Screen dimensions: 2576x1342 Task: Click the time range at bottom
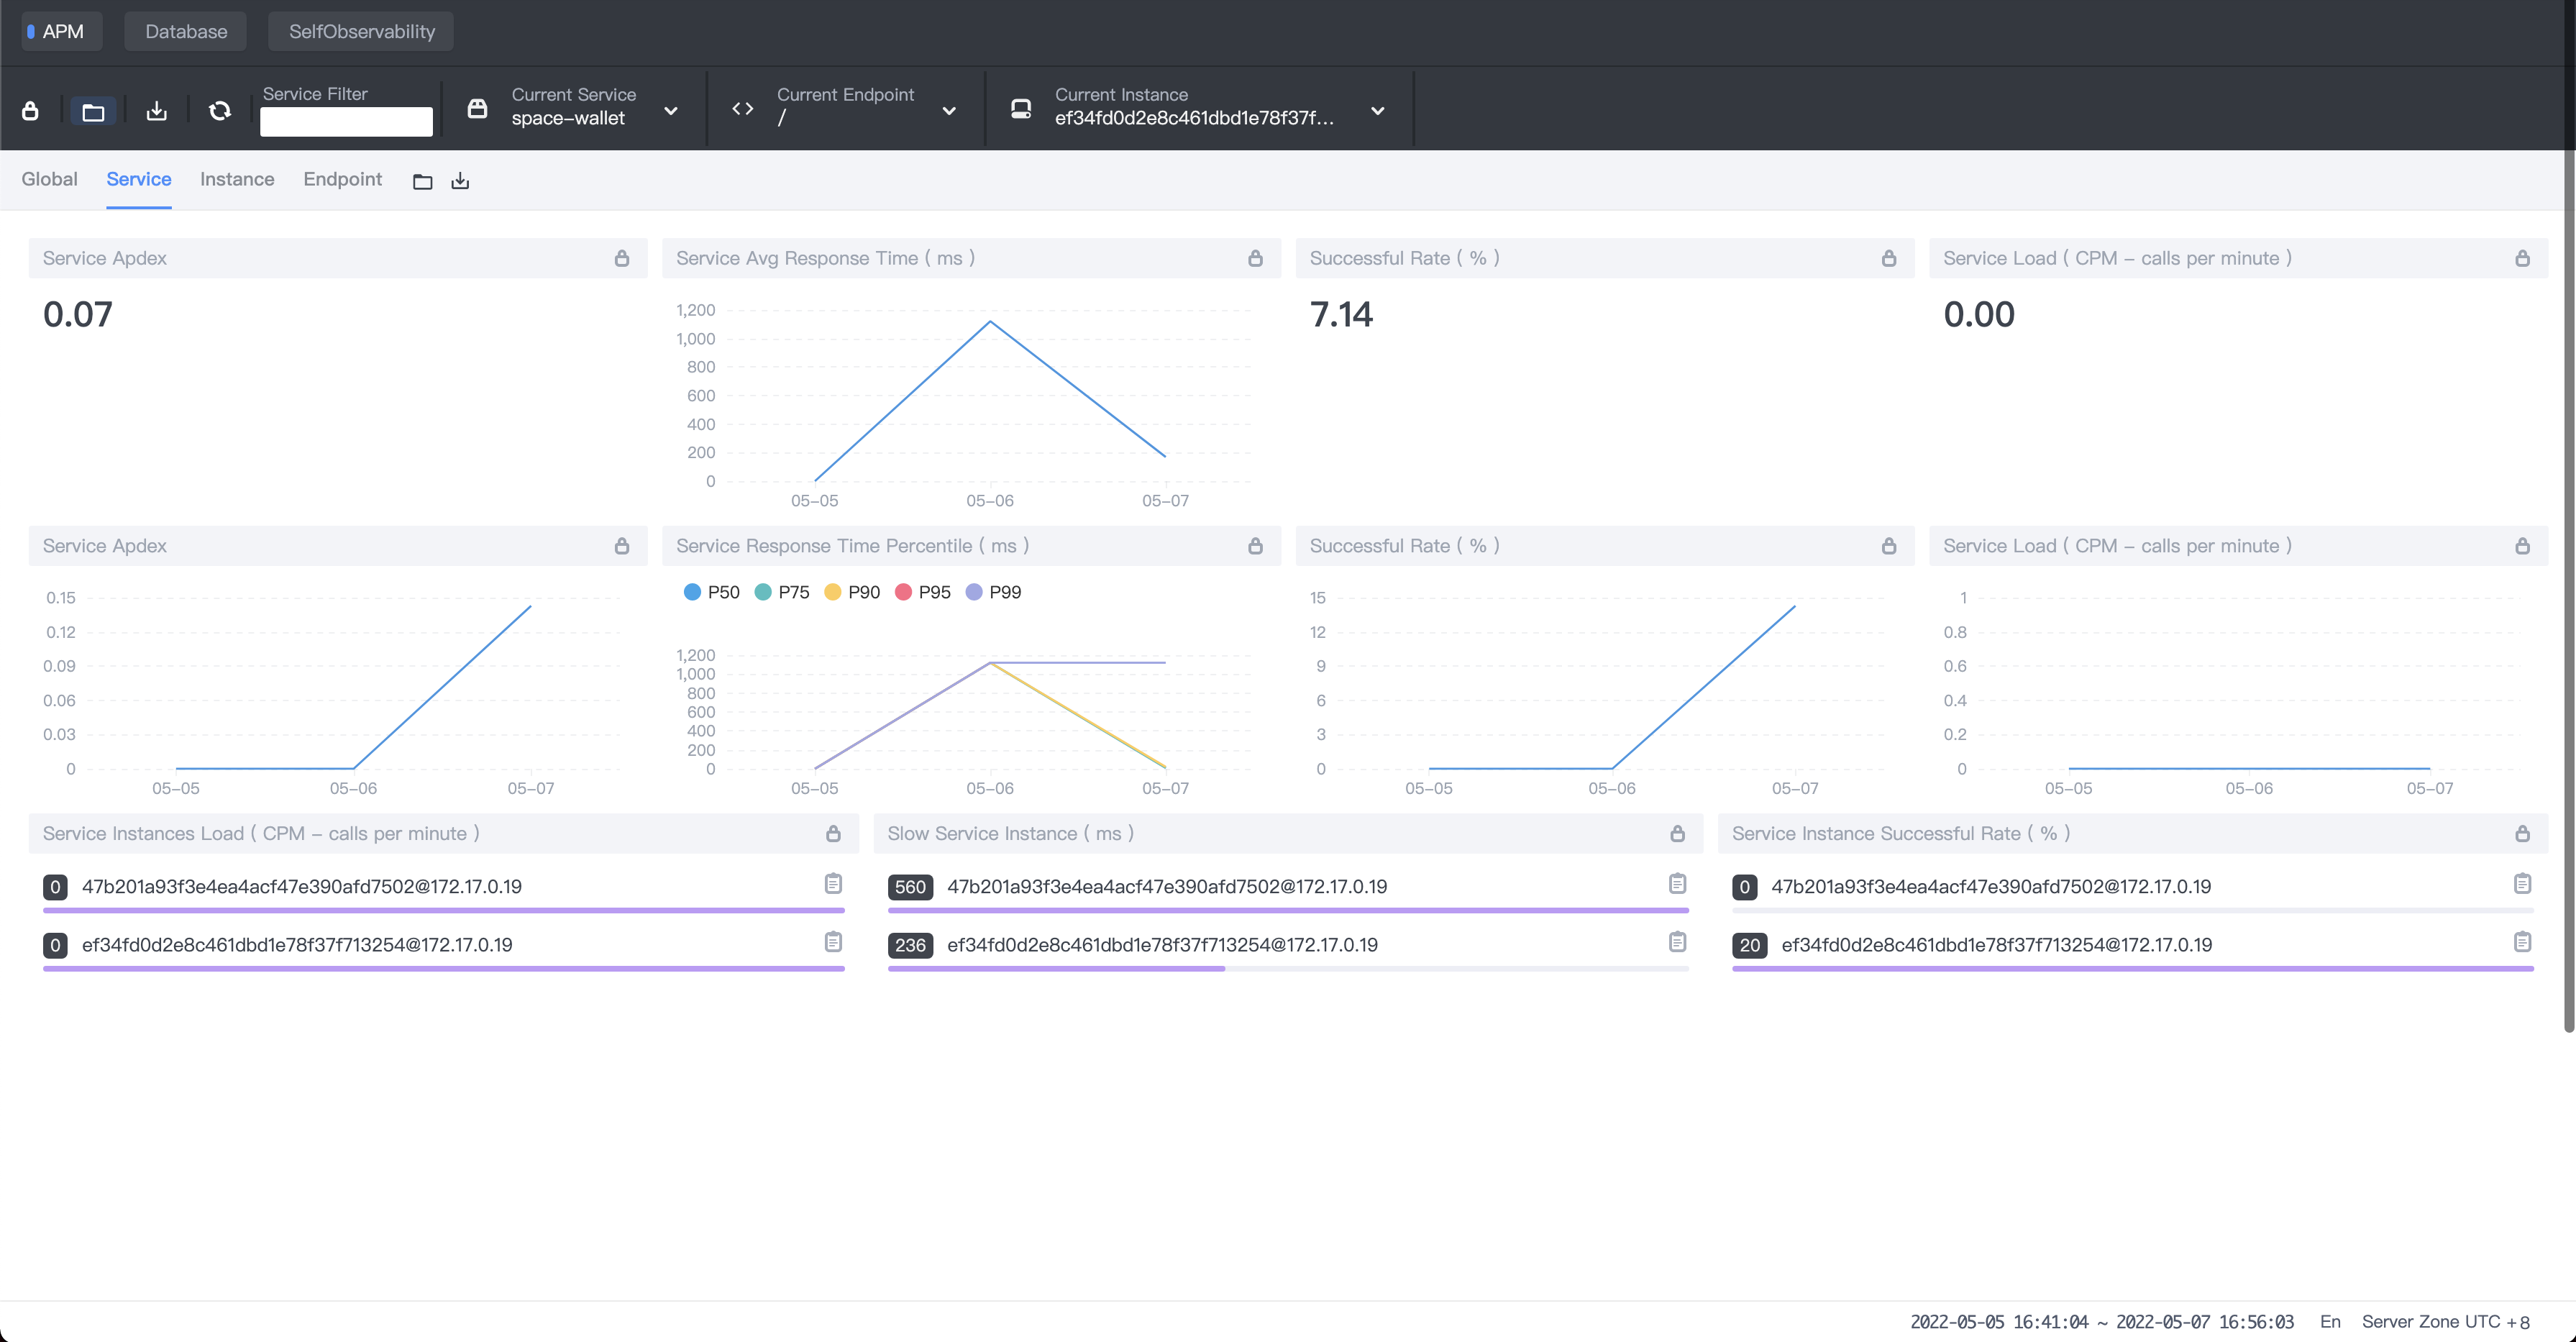tap(2101, 1321)
